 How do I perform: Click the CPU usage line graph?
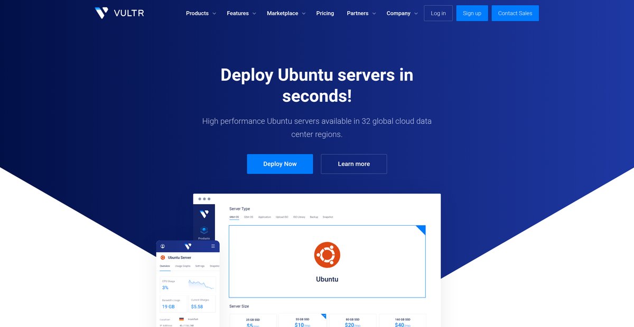click(x=201, y=285)
